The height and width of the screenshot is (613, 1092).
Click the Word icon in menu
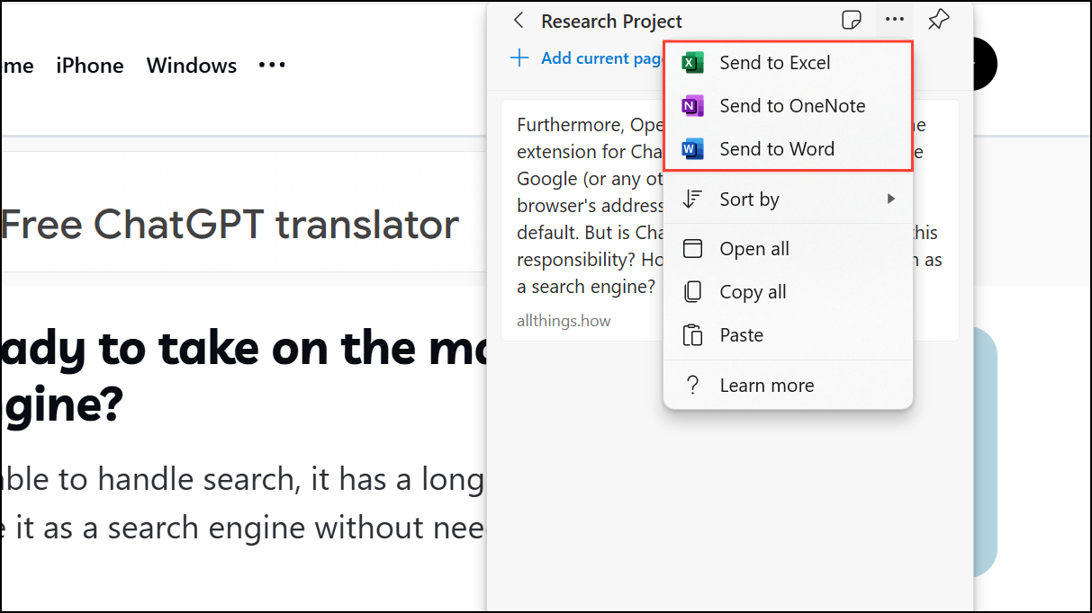(x=692, y=149)
